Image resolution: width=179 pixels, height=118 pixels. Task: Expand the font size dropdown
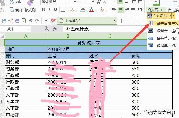93,2
